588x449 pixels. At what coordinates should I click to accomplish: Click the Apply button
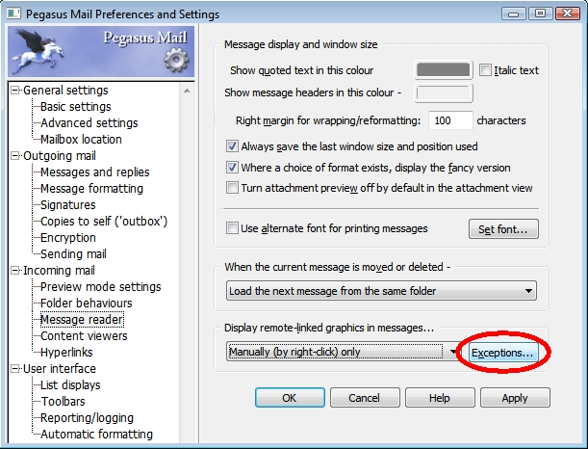[x=515, y=398]
